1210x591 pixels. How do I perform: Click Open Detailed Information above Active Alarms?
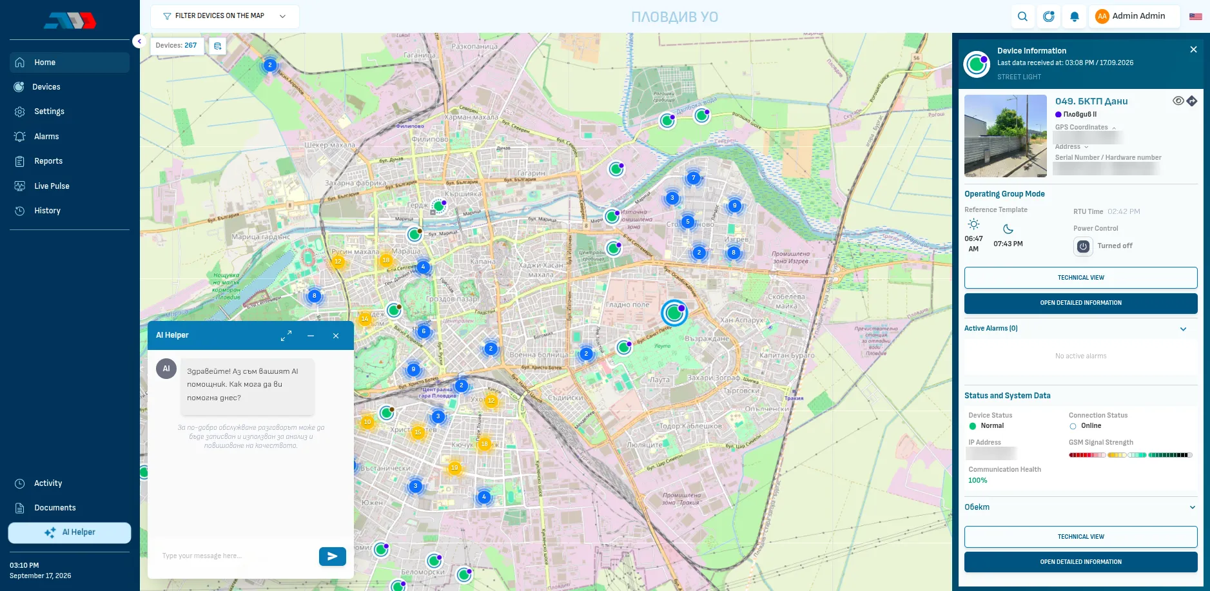(1081, 303)
